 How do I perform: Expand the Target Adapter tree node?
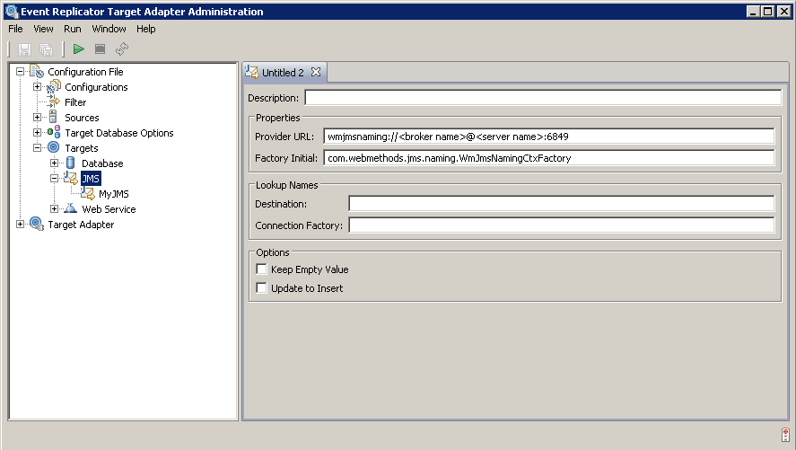click(21, 225)
